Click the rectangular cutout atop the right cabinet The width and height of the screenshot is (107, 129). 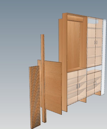coord(93,21)
